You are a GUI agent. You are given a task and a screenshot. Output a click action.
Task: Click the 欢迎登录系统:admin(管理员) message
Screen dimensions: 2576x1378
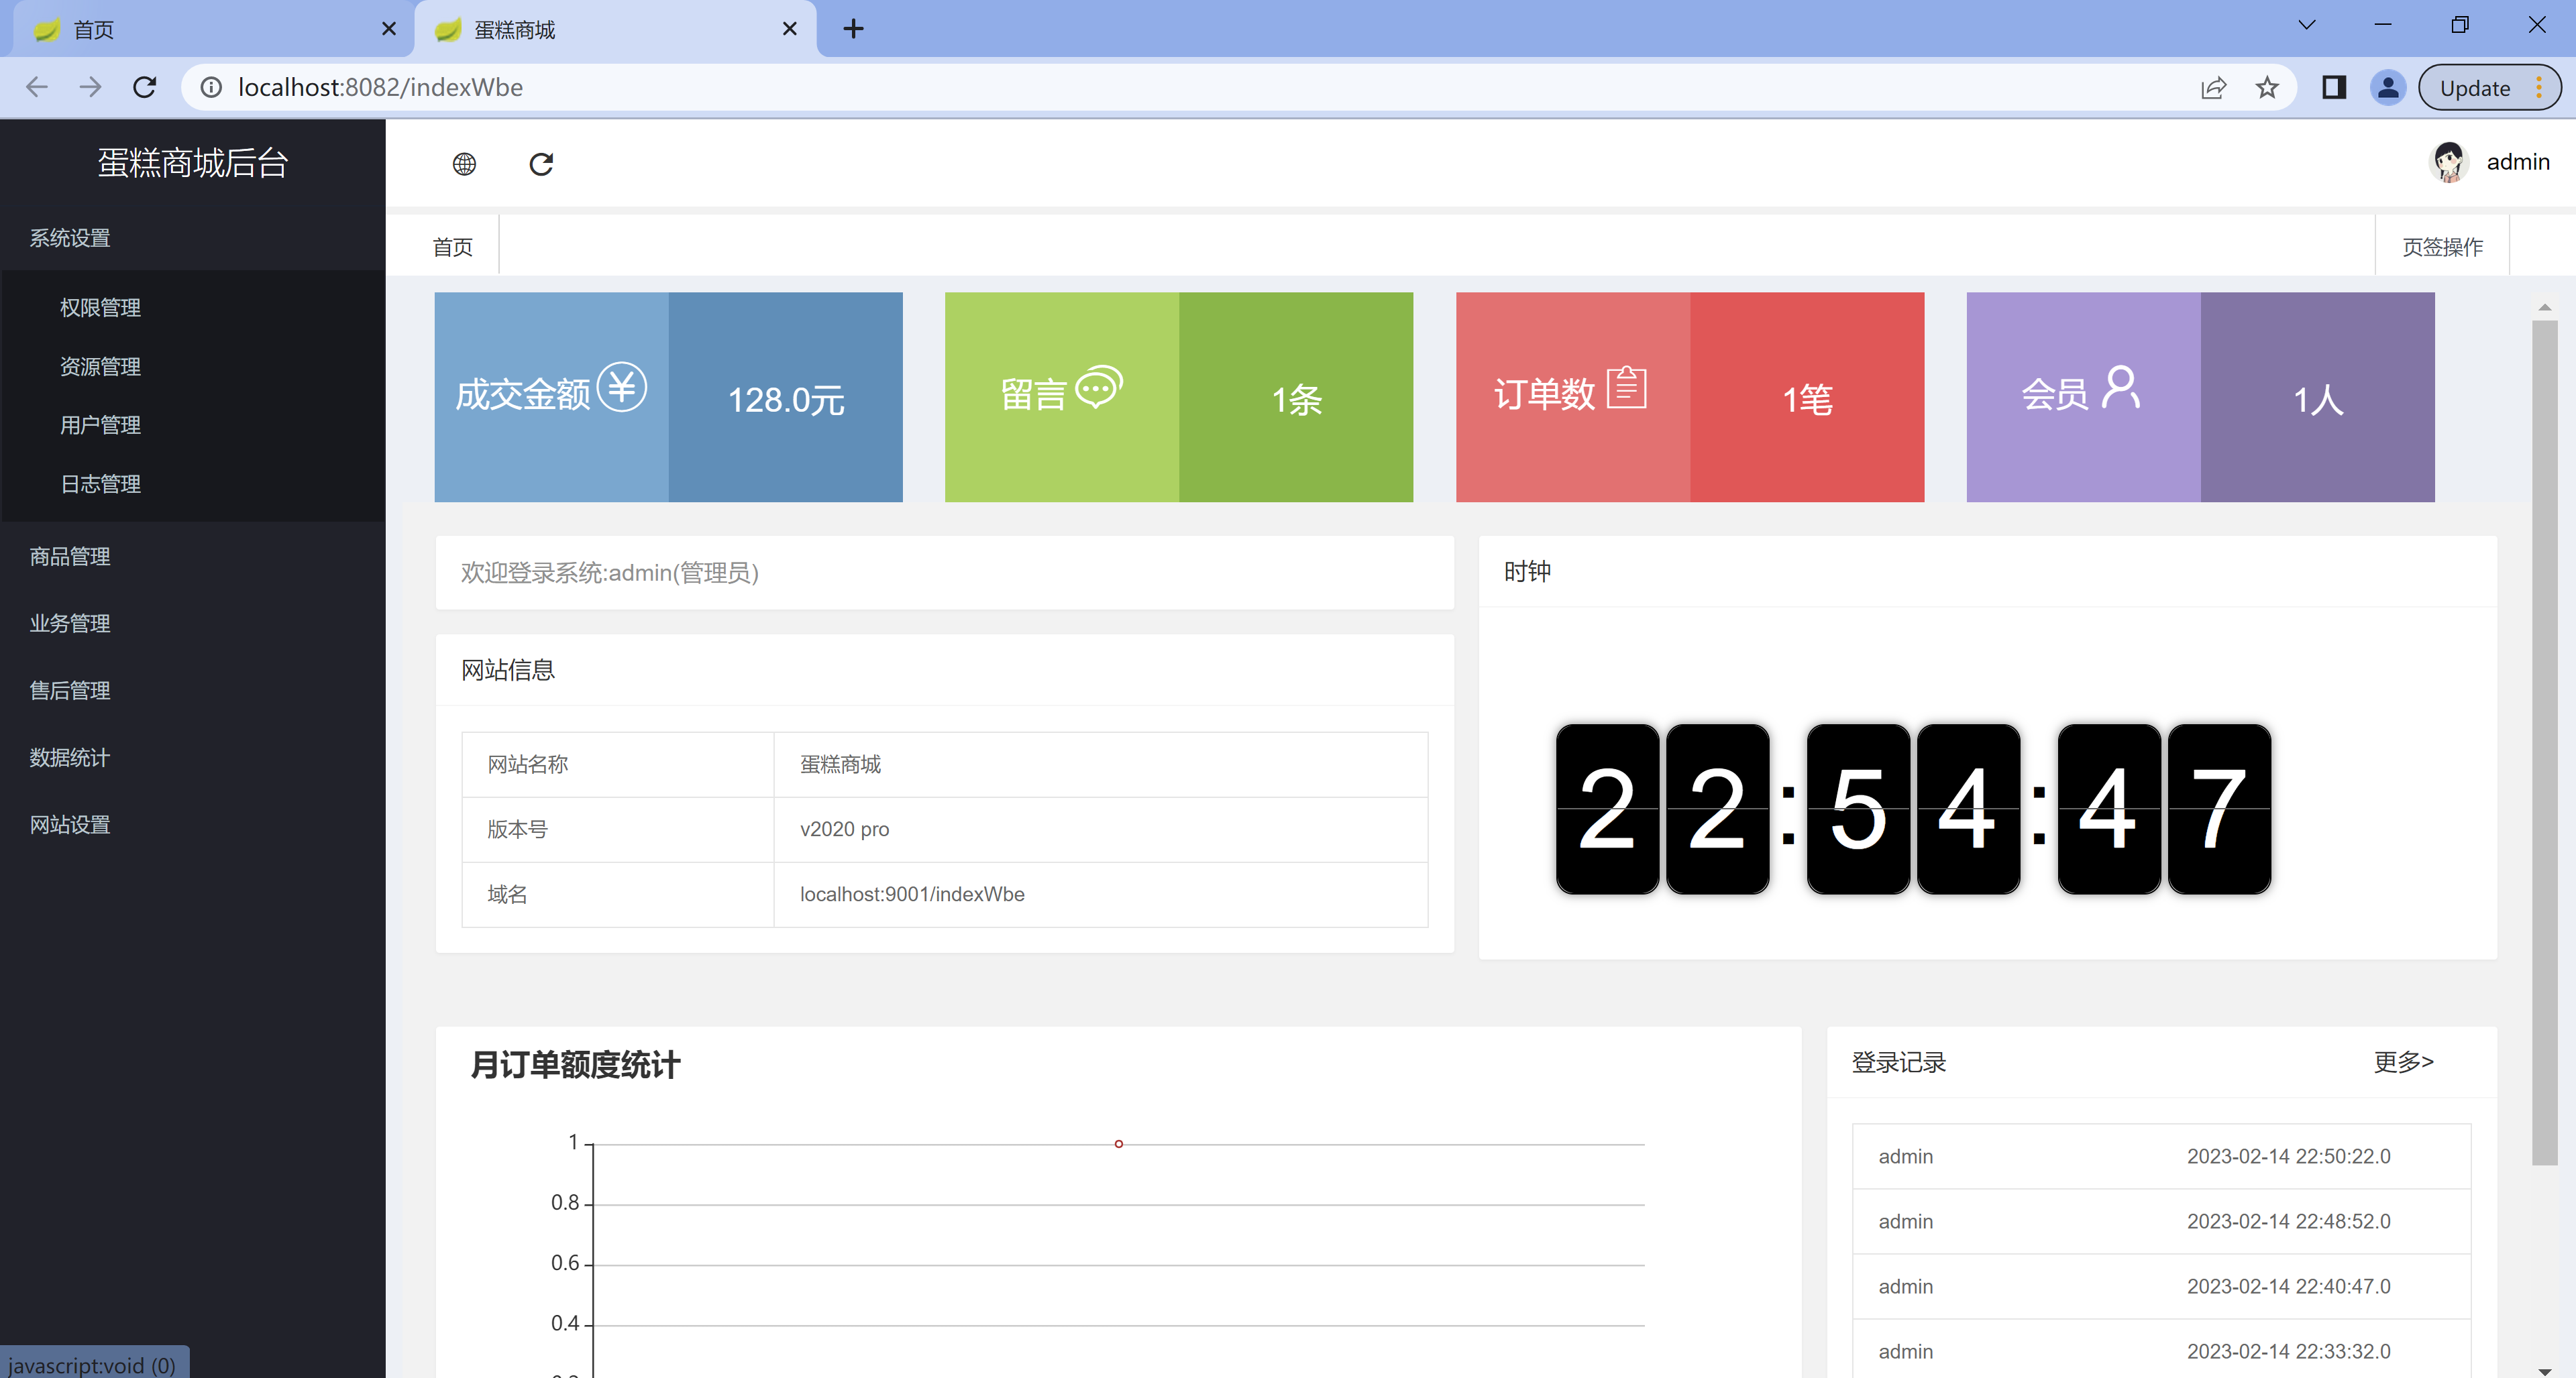[610, 573]
